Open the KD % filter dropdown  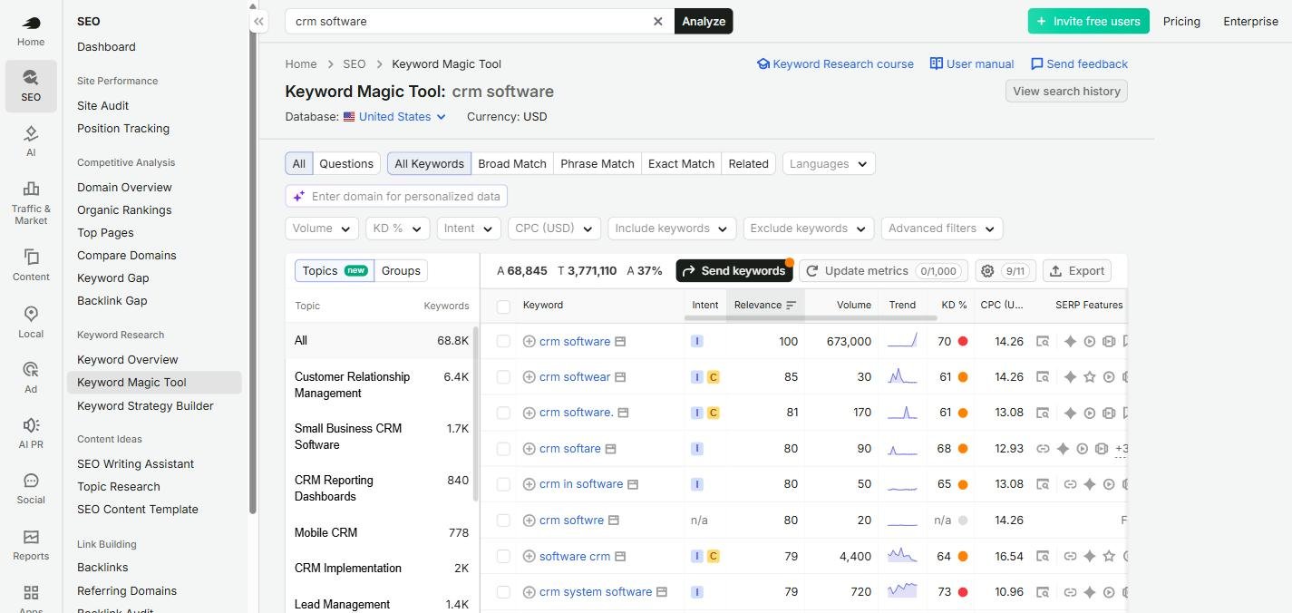[398, 229]
